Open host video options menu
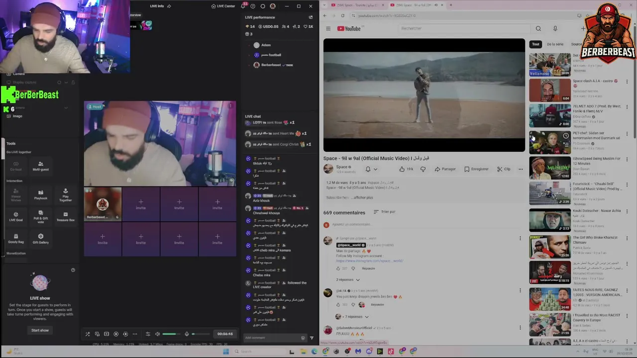637x358 pixels. [x=230, y=106]
